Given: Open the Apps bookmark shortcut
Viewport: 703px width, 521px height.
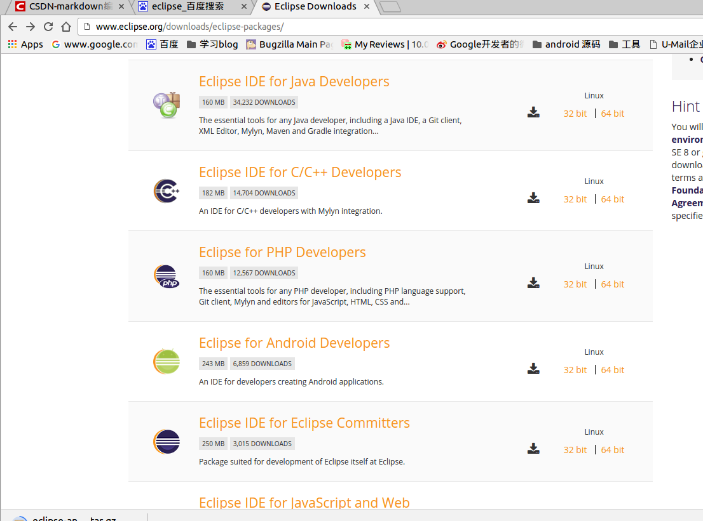Looking at the screenshot, I should click(x=25, y=44).
